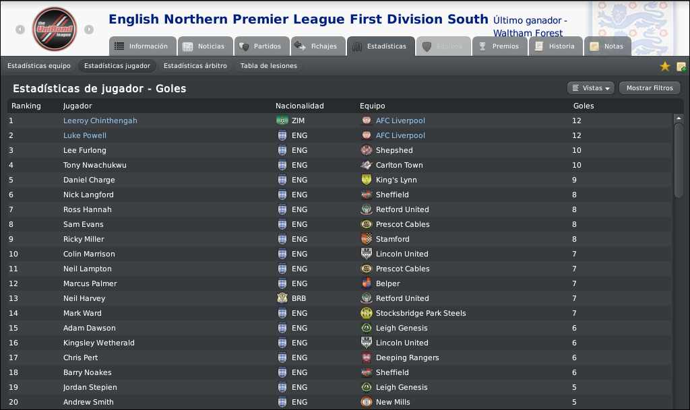Click the Mostrar Filtros button
This screenshot has height=410, width=690.
pos(650,88)
